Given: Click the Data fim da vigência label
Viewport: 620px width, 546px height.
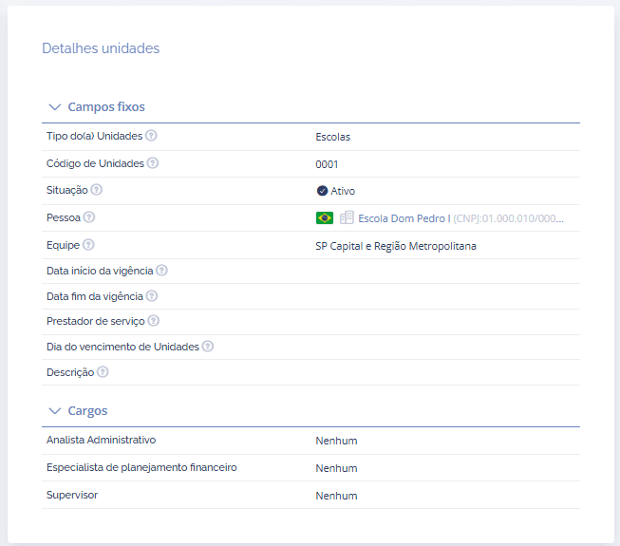Looking at the screenshot, I should (x=95, y=296).
